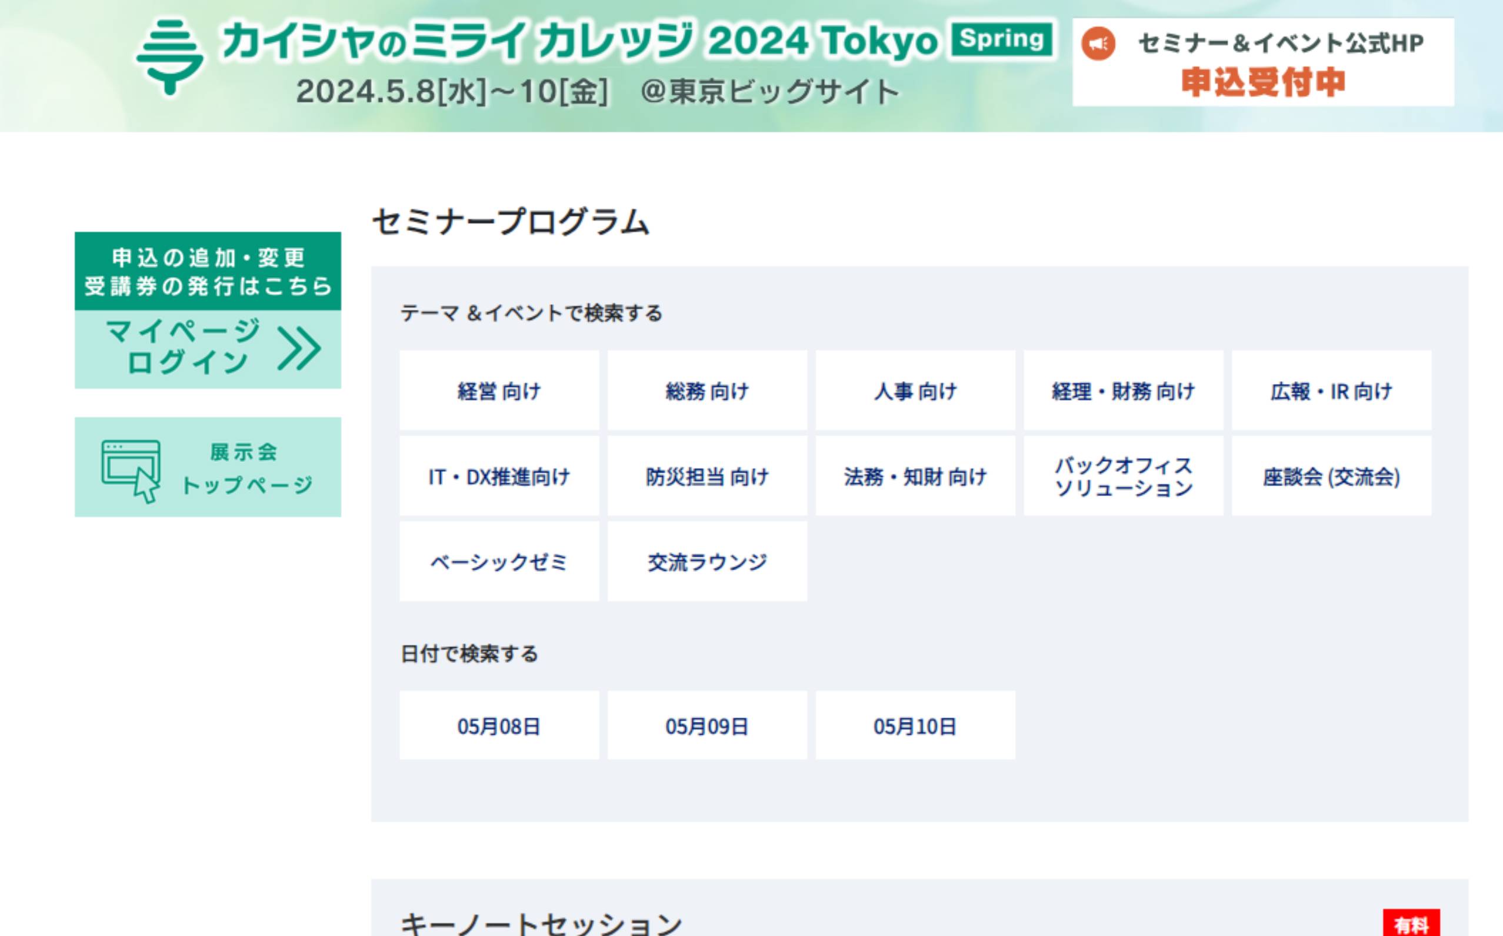Viewport: 1503px width, 936px height.
Task: Search seminars on 05月09日
Action: click(707, 725)
